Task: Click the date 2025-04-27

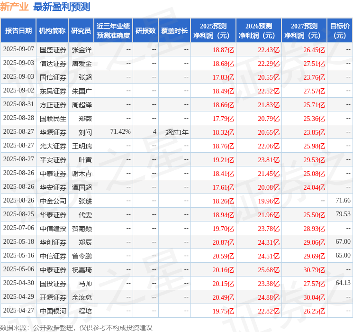Action: point(18,310)
